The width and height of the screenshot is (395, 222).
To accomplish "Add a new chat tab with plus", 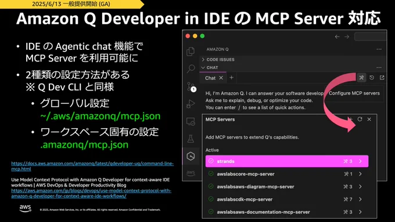I will click(232, 78).
